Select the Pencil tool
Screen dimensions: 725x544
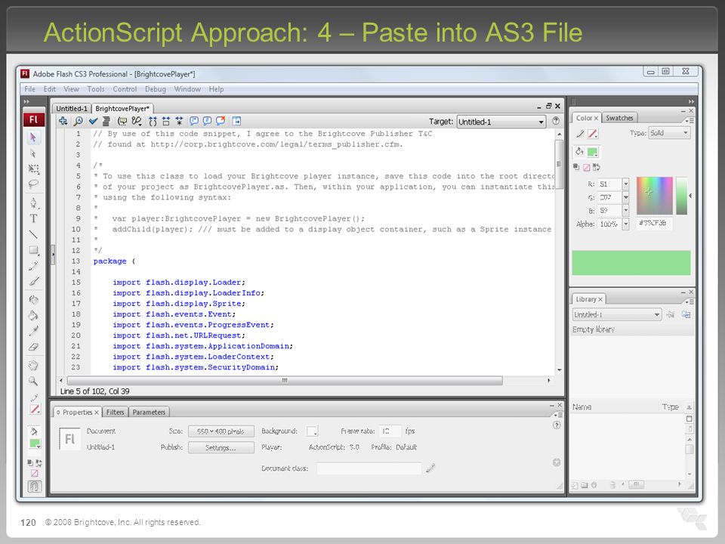tap(33, 266)
